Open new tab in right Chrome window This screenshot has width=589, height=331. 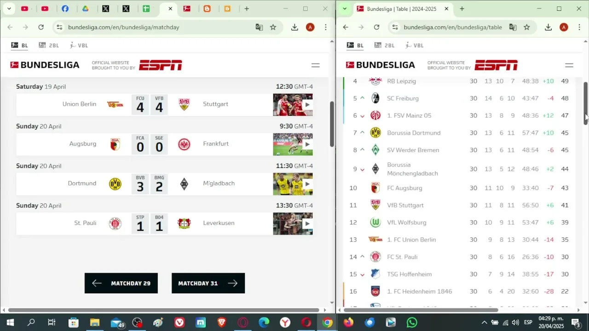462,9
